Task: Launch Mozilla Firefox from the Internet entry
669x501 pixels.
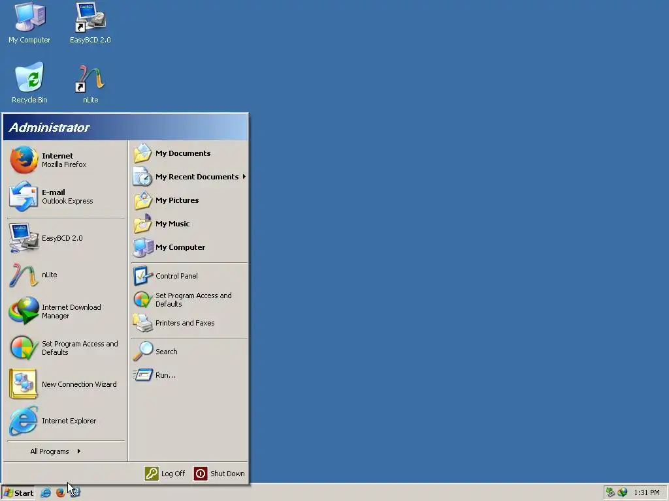Action: 66,160
